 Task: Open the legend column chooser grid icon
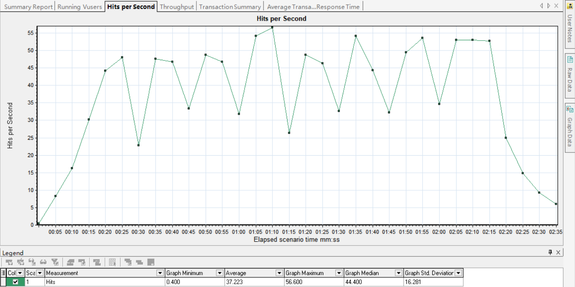click(4, 273)
